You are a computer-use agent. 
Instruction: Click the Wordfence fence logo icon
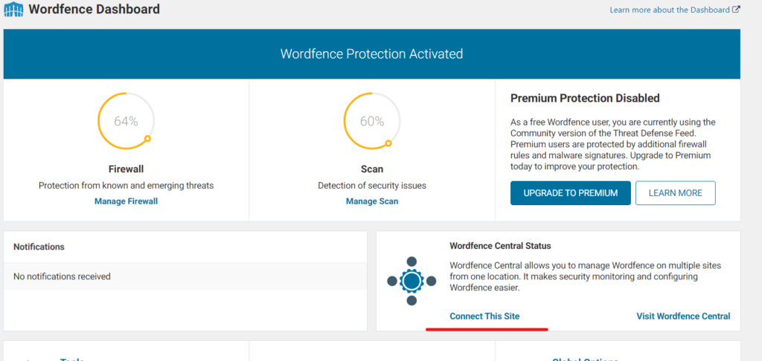pos(13,9)
